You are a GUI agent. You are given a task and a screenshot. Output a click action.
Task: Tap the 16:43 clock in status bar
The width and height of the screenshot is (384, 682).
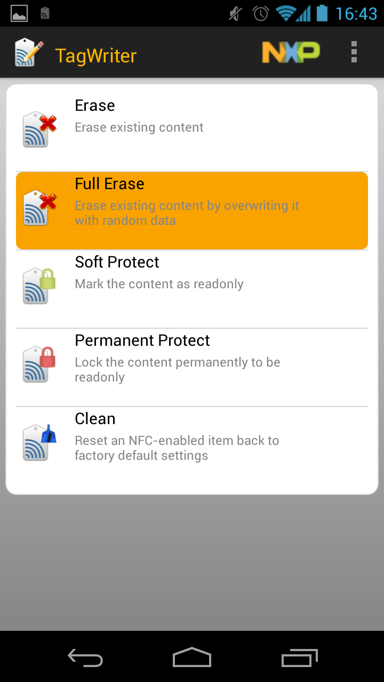(356, 13)
